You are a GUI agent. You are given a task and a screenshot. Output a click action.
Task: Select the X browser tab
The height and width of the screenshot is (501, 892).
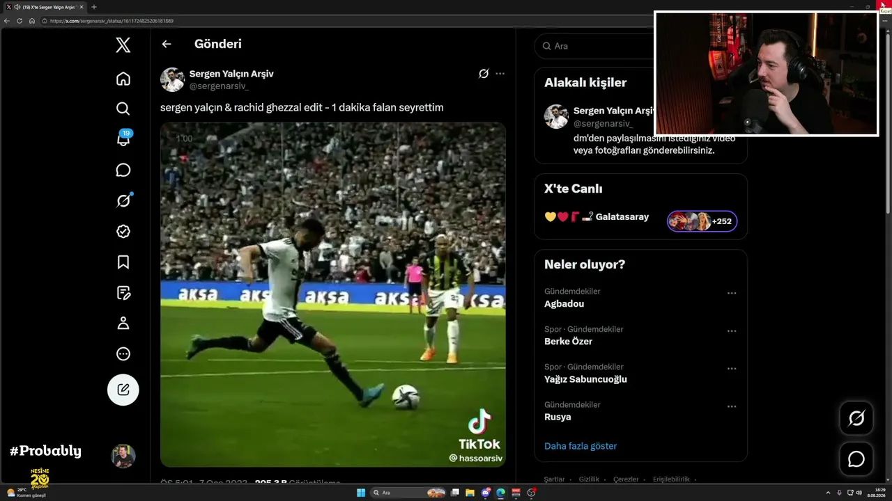(45, 7)
